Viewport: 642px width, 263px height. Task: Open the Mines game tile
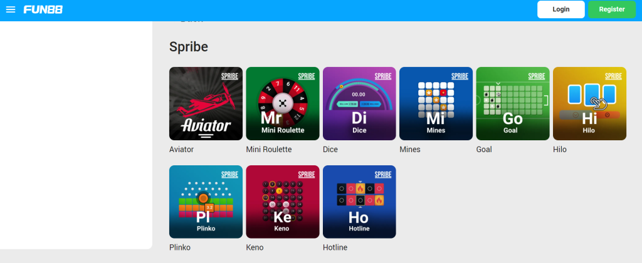tap(436, 103)
